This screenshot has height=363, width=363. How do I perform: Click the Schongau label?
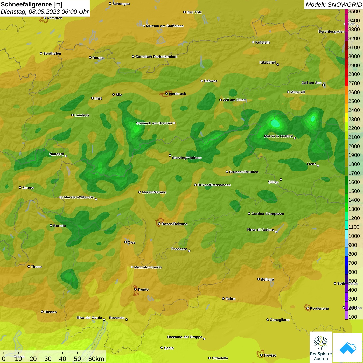(121, 4)
